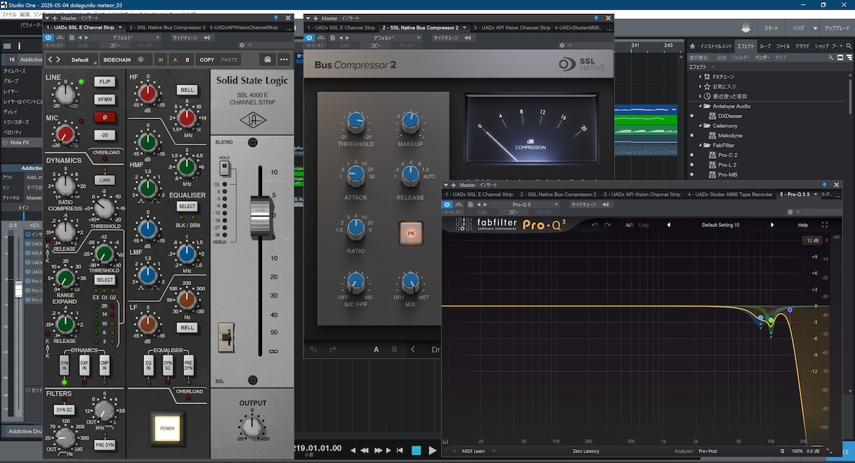Collapse the Antelope Audio vendor folder

click(x=699, y=106)
